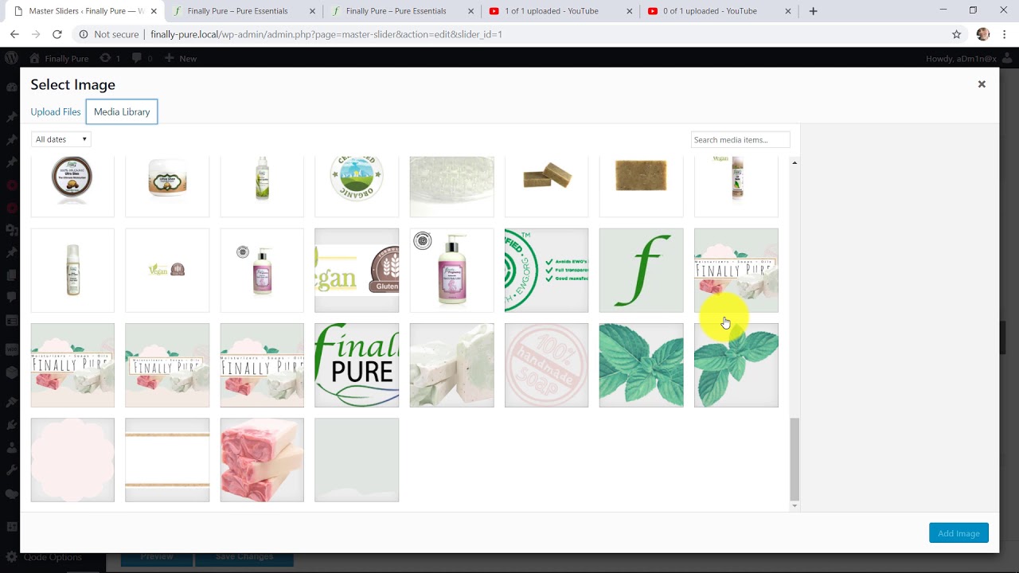Close the 1 of 1 uploaded YouTube tab
1019x573 pixels.
point(630,11)
